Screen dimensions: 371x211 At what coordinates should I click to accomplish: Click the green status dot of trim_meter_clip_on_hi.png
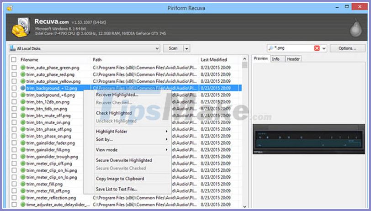coord(23,170)
